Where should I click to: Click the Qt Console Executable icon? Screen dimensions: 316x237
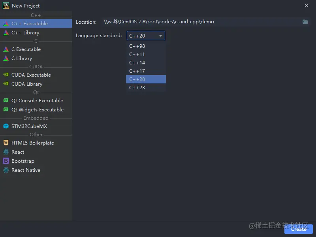pyautogui.click(x=6, y=100)
